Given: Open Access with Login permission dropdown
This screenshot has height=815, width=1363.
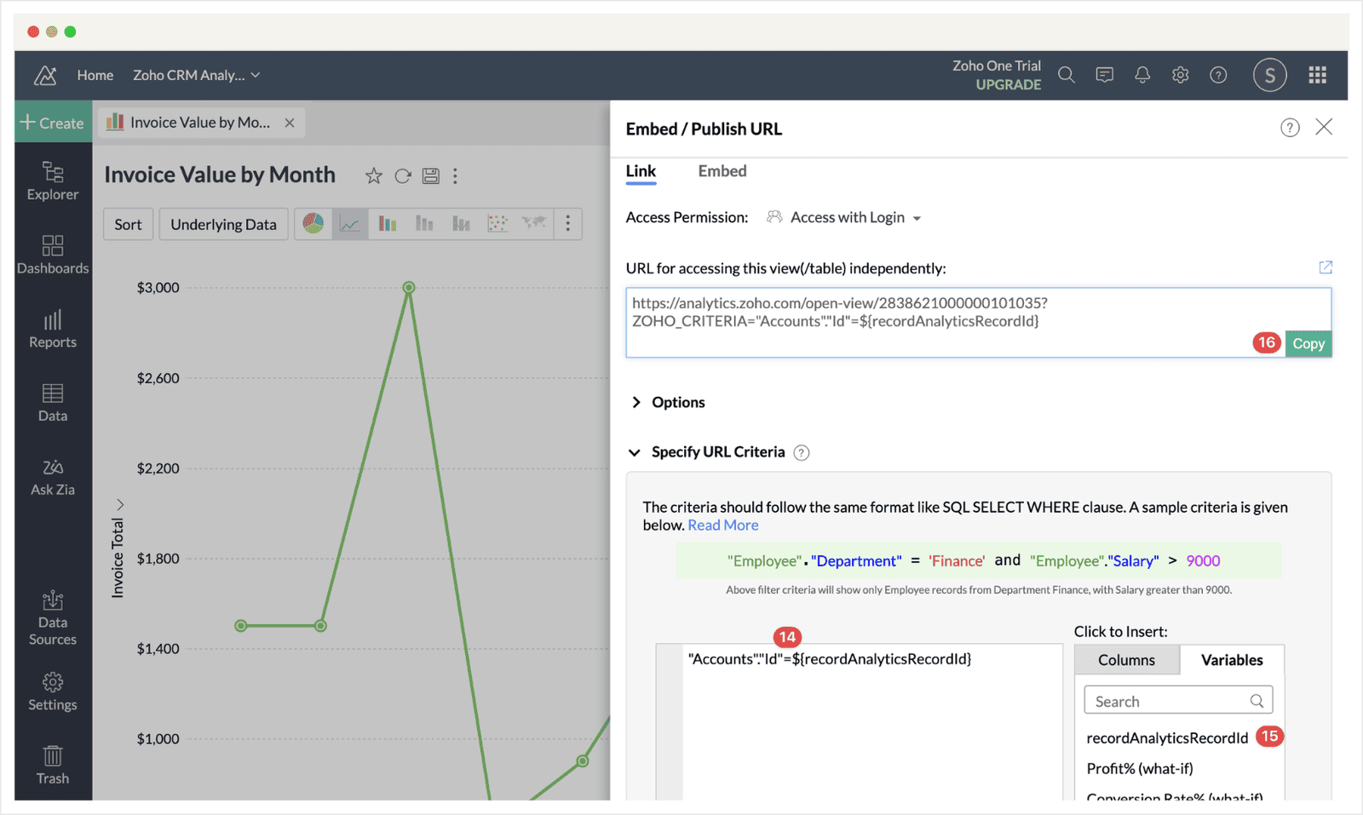Looking at the screenshot, I should click(844, 218).
